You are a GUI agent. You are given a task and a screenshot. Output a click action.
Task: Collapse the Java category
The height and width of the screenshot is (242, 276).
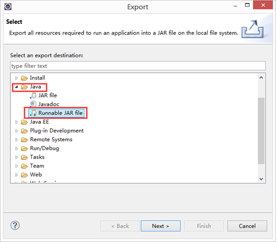(x=16, y=87)
